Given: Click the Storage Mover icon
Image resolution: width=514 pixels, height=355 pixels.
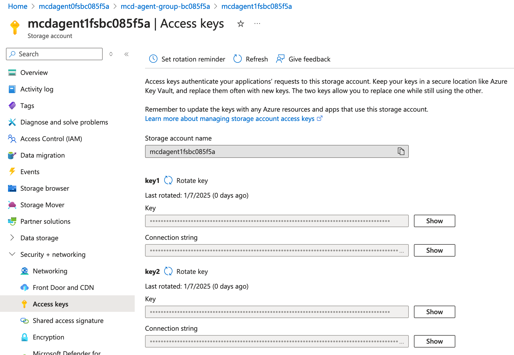Looking at the screenshot, I should point(12,205).
